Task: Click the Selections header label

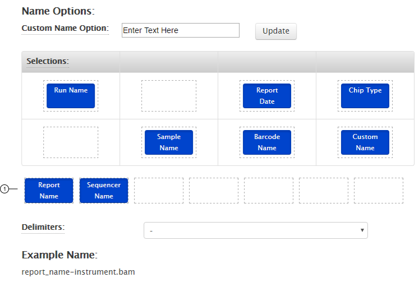Action: [47, 61]
